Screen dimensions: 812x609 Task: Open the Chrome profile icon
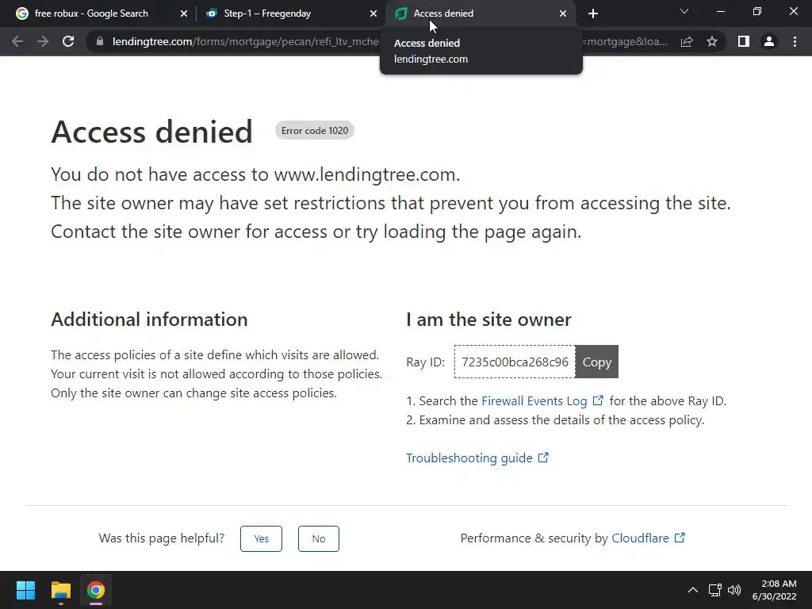[x=768, y=41]
